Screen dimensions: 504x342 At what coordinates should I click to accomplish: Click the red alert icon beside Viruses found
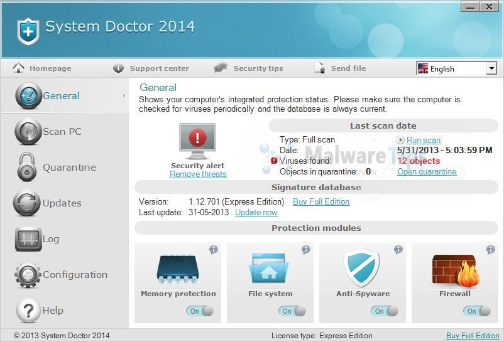(x=274, y=161)
